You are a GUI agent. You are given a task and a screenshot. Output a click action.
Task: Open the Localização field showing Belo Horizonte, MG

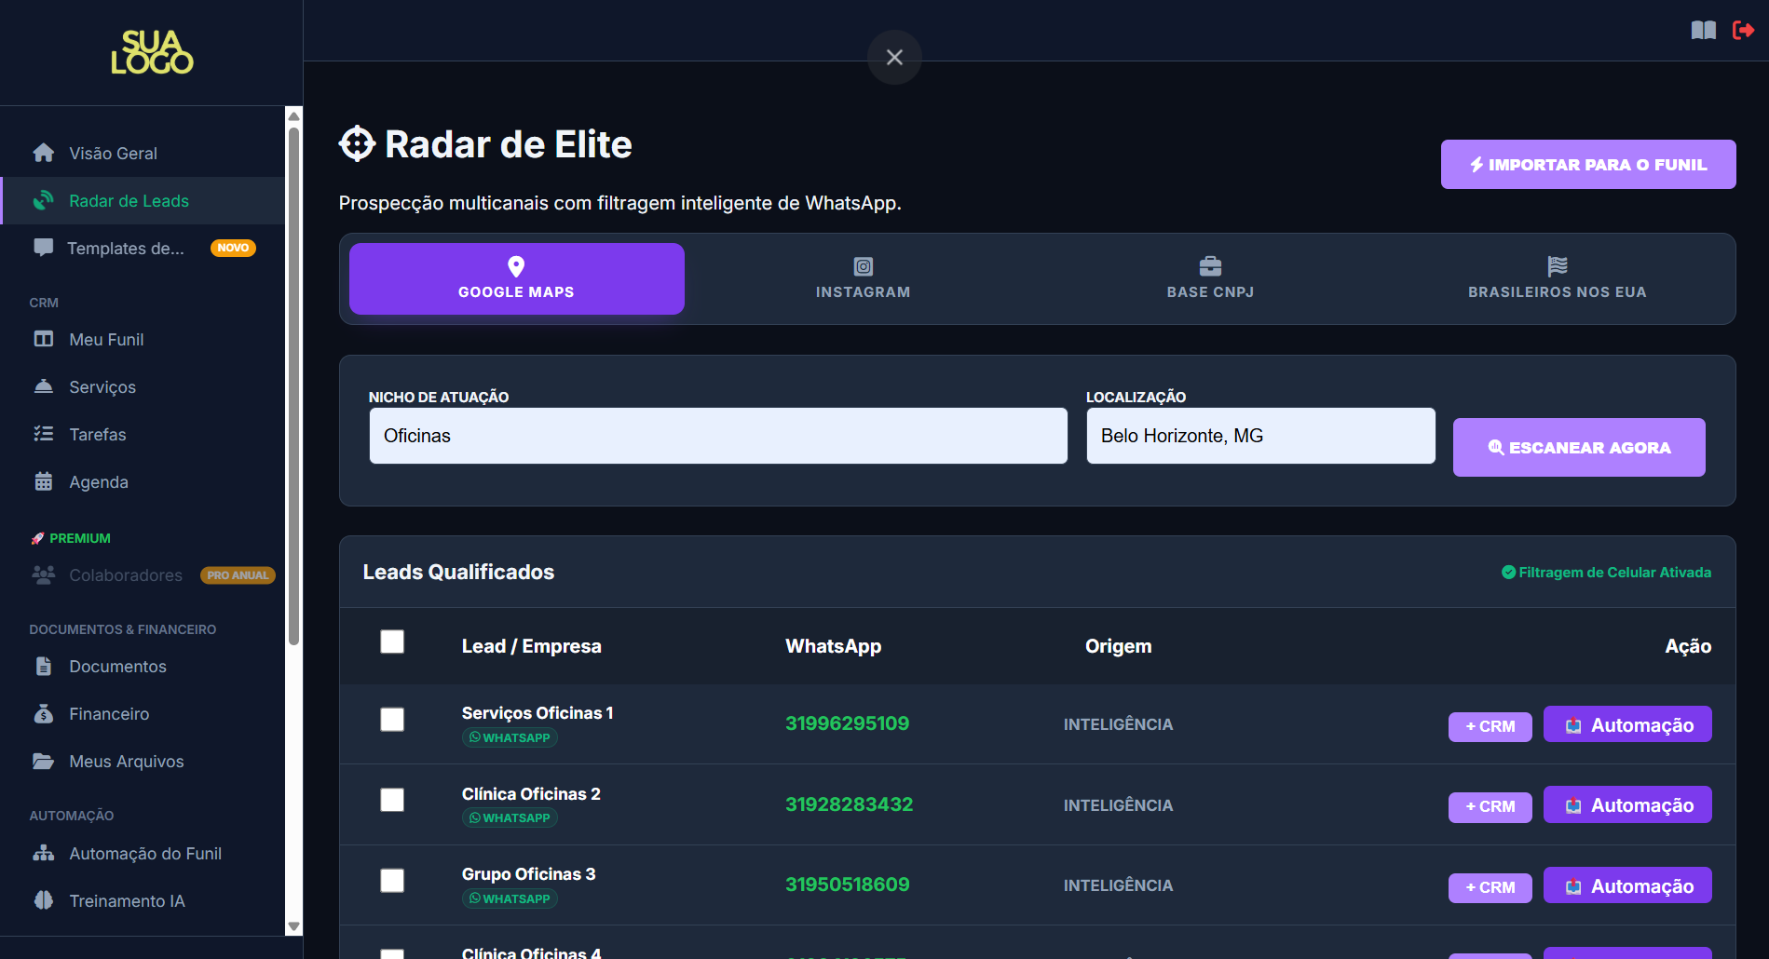1260,435
